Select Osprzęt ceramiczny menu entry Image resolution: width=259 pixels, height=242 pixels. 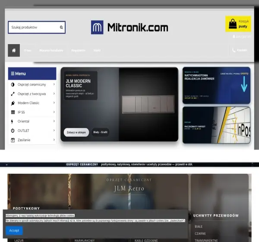(32, 85)
